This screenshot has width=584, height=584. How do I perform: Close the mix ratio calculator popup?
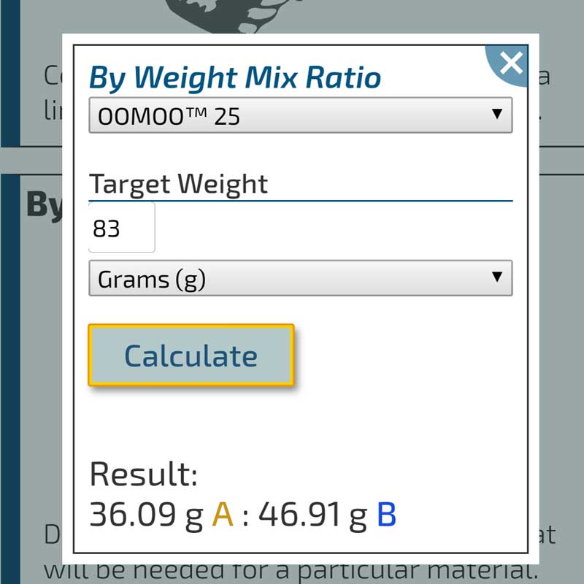512,63
